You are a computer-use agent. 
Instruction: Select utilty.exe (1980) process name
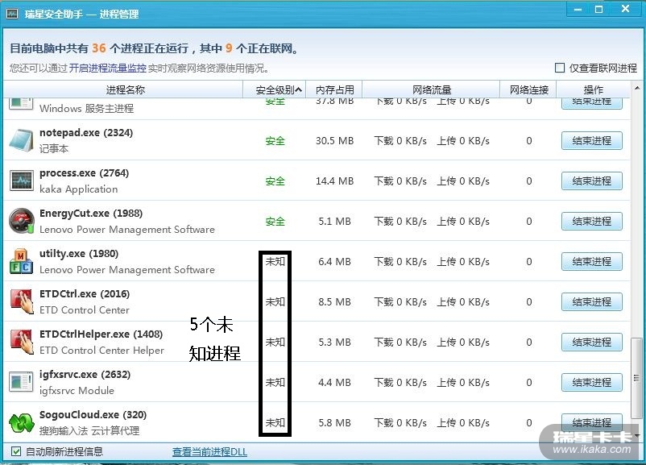pyautogui.click(x=79, y=254)
